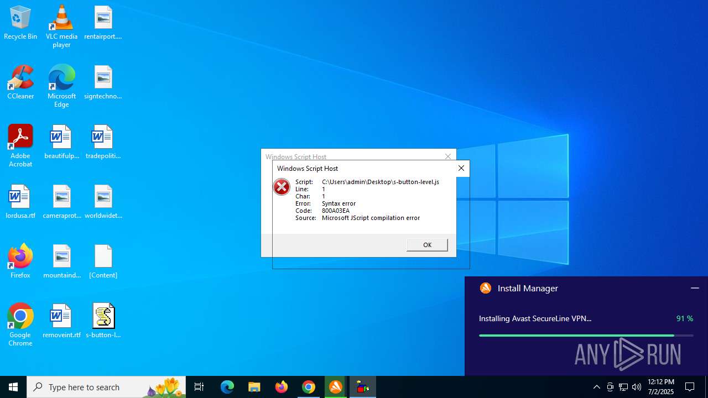Open Microsoft Edge desktop shortcut
This screenshot has height=398, width=708.
point(61,86)
